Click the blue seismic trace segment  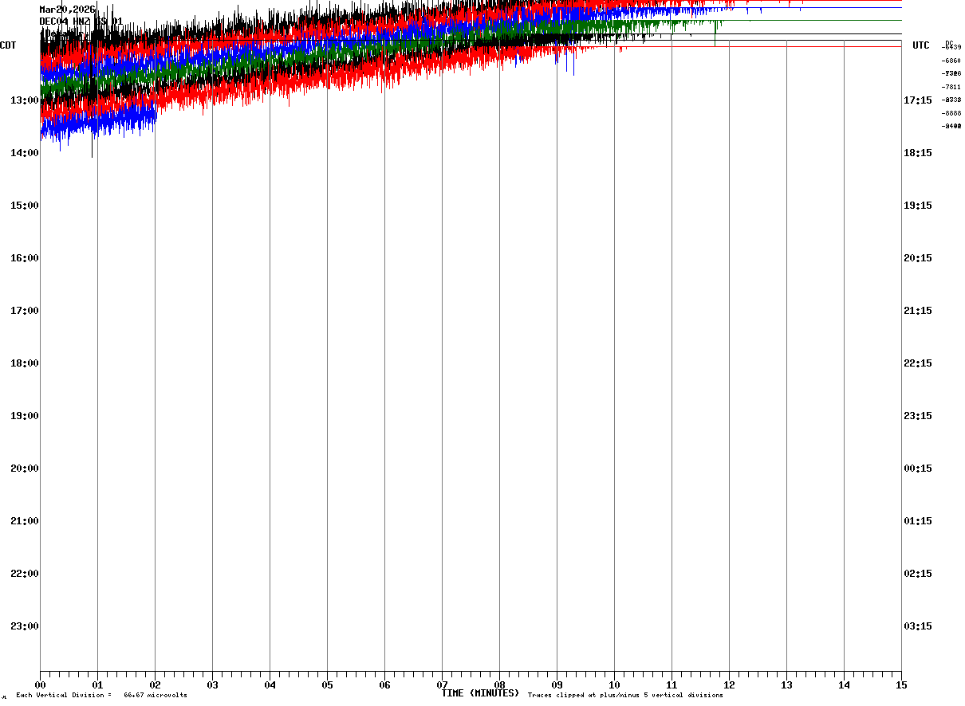pos(96,124)
